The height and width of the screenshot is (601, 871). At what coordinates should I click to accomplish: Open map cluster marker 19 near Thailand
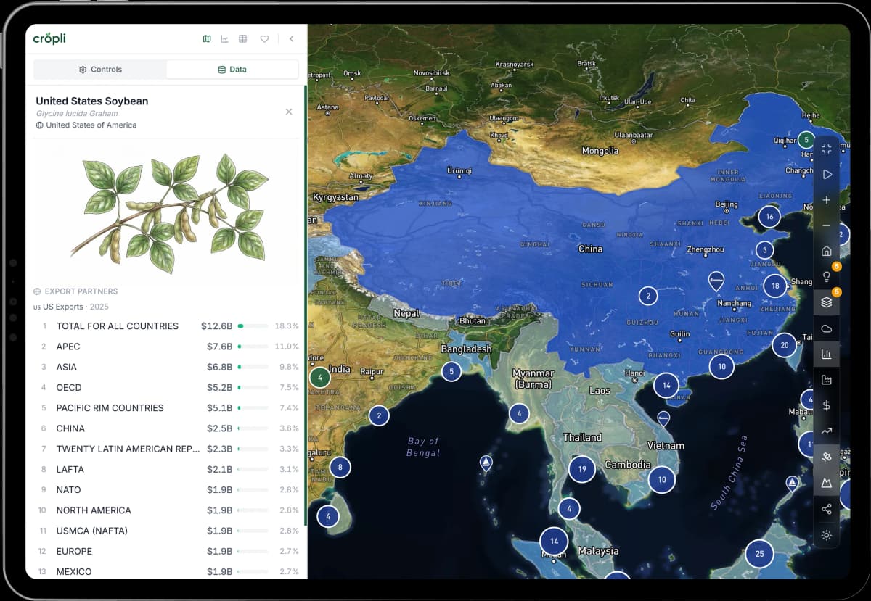pyautogui.click(x=582, y=469)
